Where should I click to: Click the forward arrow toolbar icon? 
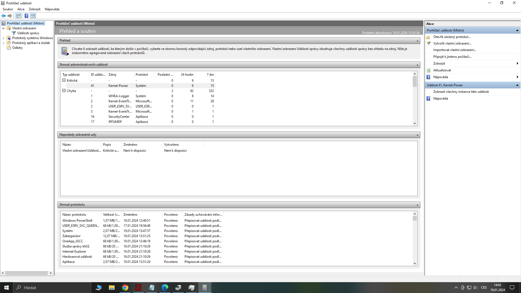[x=10, y=16]
